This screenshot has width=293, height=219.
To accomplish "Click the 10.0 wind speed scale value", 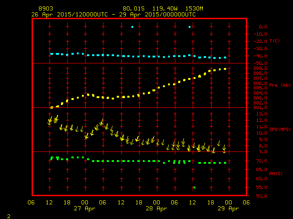I will pyautogui.click(x=261, y=133).
